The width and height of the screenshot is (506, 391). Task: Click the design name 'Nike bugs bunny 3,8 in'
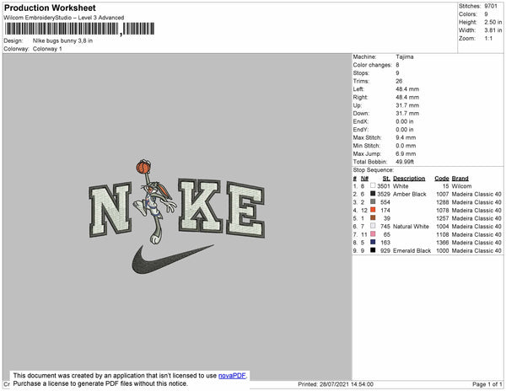(x=62, y=41)
